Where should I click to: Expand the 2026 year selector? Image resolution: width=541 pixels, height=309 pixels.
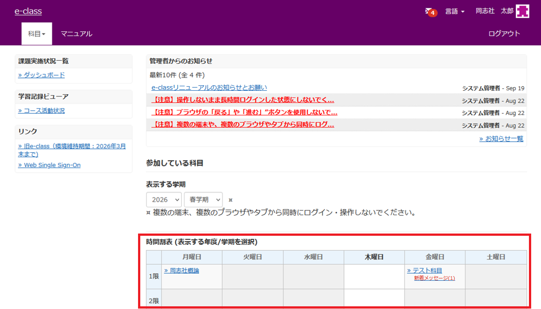164,200
